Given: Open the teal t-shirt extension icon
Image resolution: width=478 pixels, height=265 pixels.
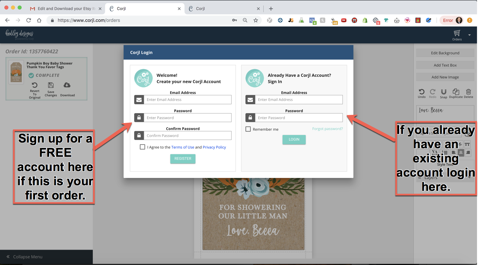Looking at the screenshot, I should click(386, 20).
